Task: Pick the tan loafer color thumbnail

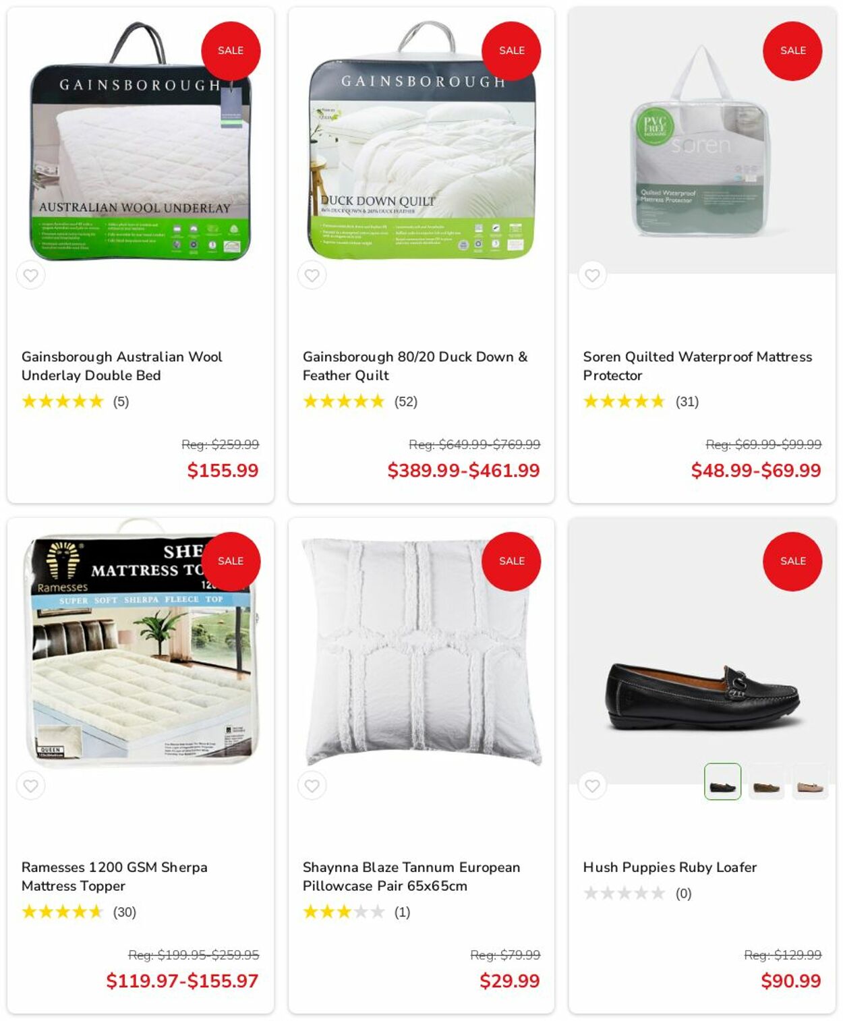Action: pos(810,782)
